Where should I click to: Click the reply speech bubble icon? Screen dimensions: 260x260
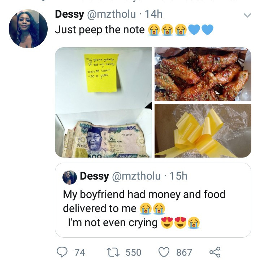[62, 251]
